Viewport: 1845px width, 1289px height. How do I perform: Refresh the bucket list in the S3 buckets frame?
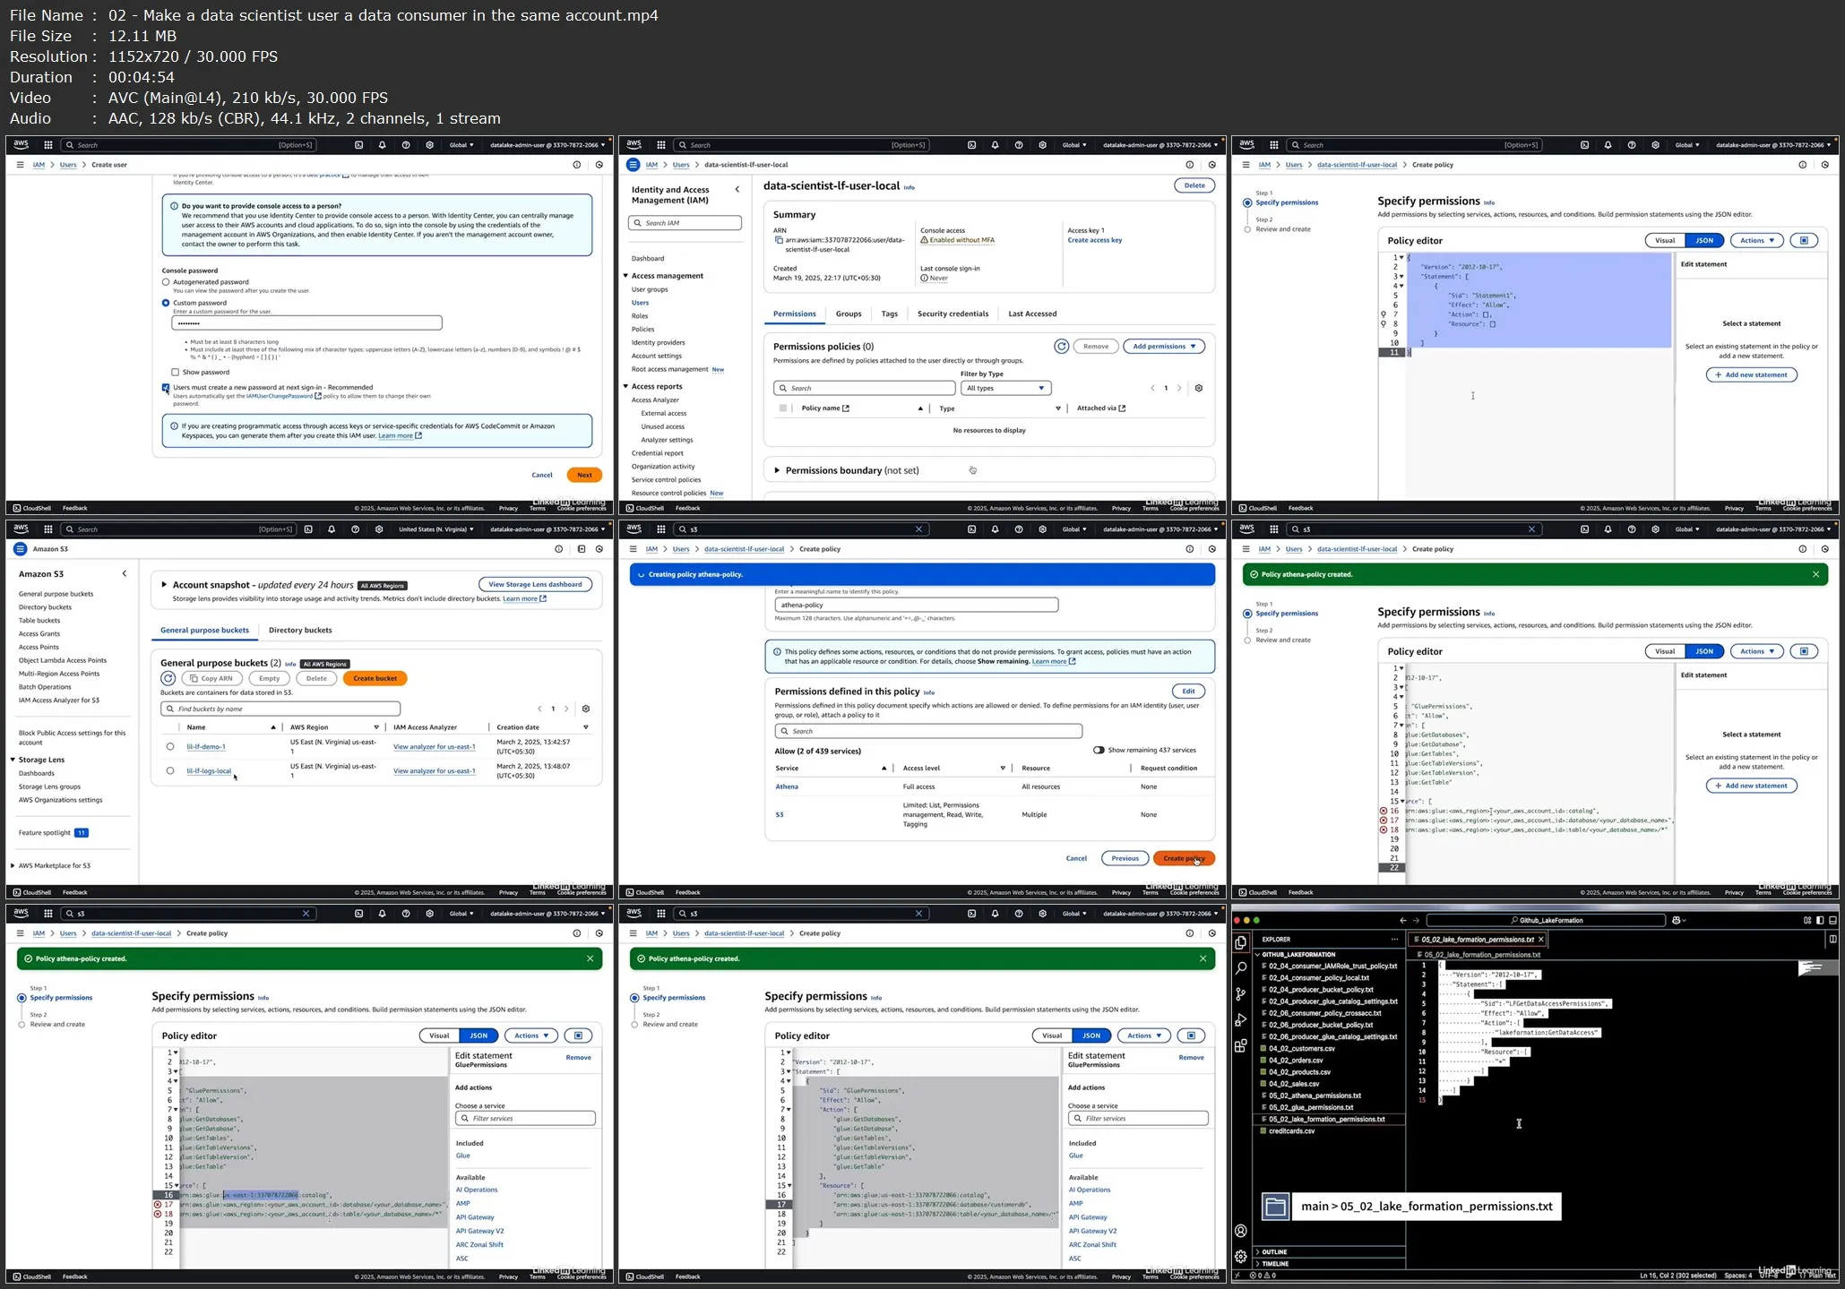(x=168, y=678)
